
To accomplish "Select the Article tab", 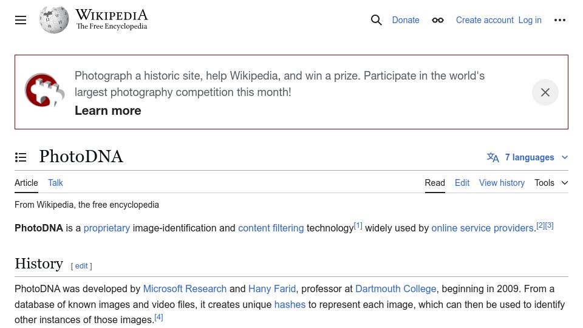I will click(x=26, y=183).
